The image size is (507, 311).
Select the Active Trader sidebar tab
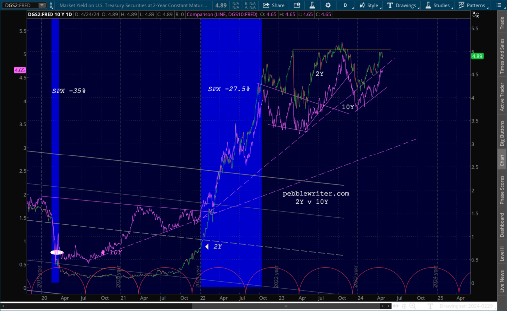point(502,96)
